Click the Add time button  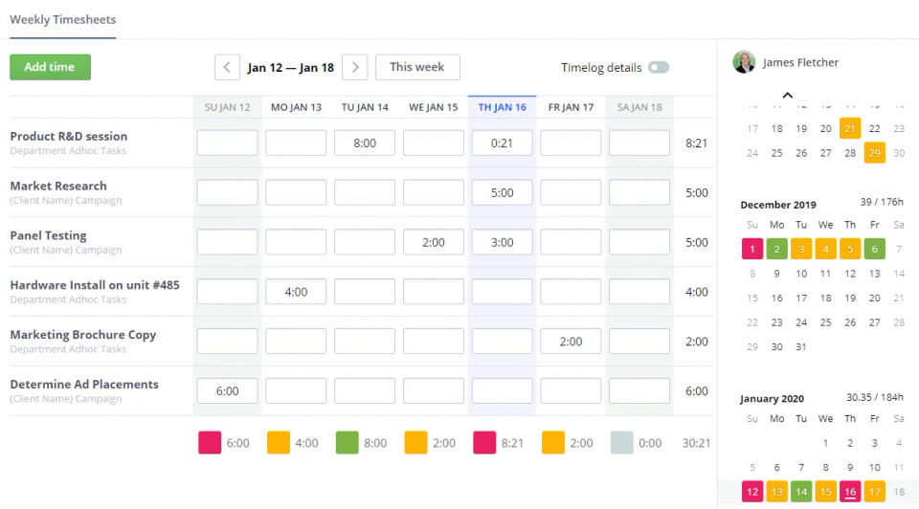point(51,67)
